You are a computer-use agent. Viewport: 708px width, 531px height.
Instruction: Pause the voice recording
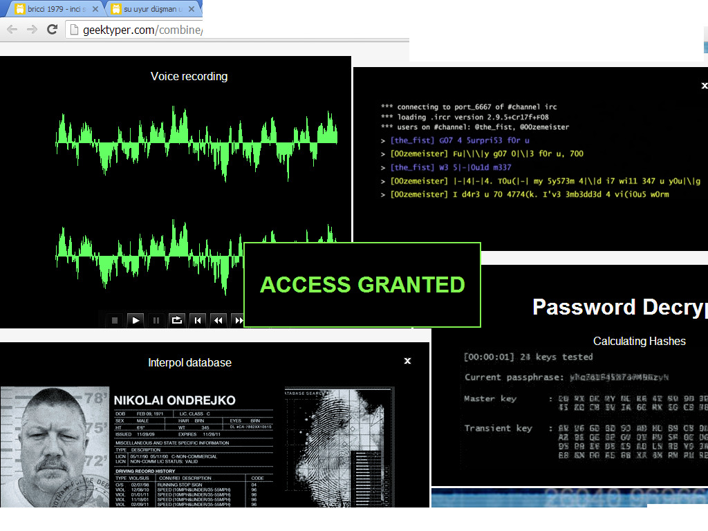click(156, 320)
